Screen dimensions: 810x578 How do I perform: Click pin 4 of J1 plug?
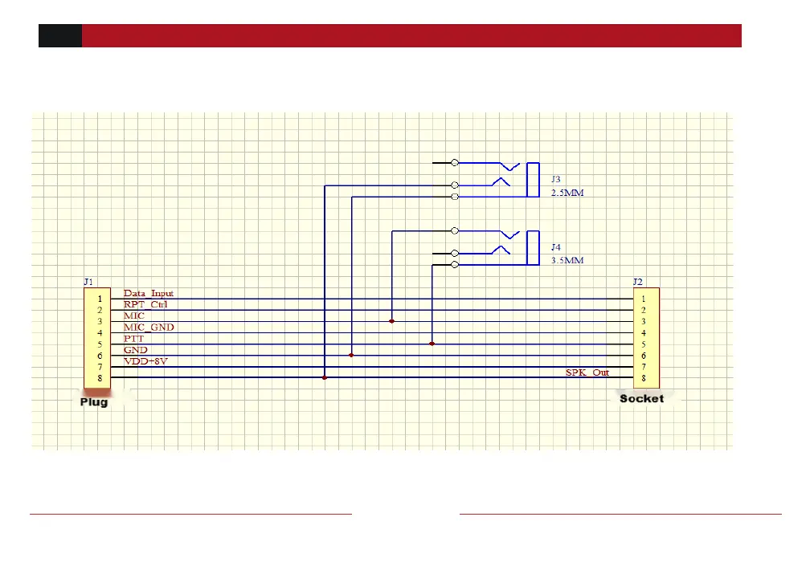[100, 333]
